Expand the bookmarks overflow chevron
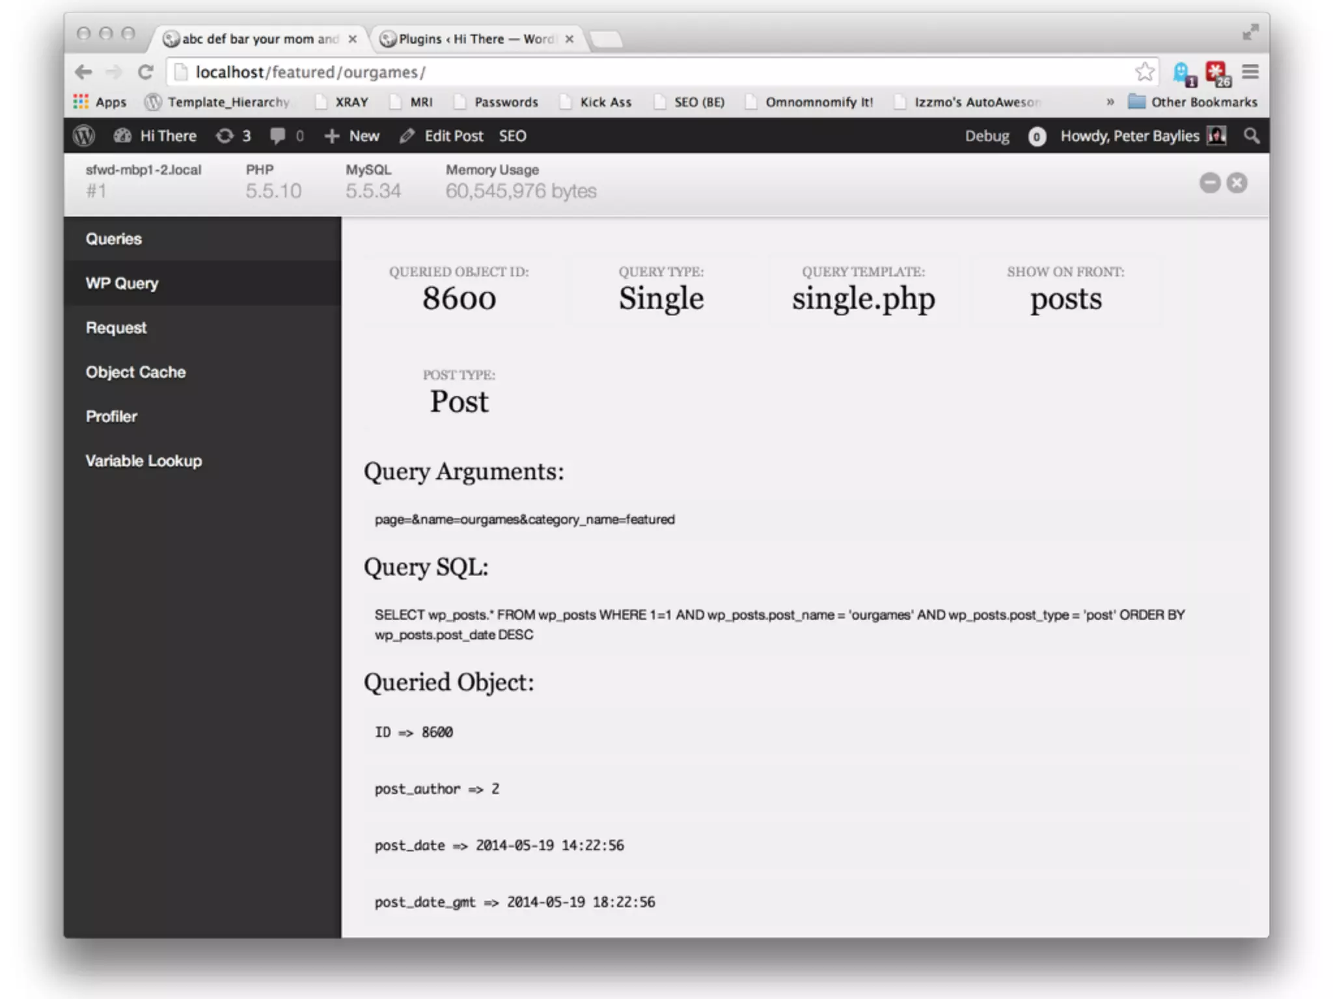The width and height of the screenshot is (1333, 999). (1110, 102)
